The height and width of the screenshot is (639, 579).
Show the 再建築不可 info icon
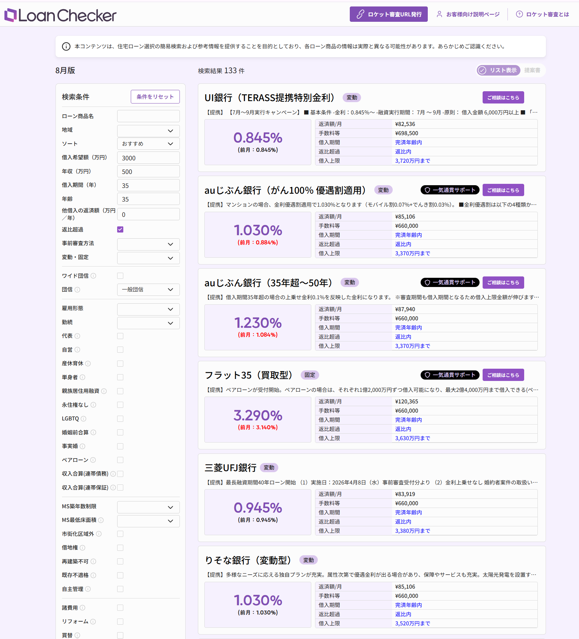pyautogui.click(x=93, y=561)
